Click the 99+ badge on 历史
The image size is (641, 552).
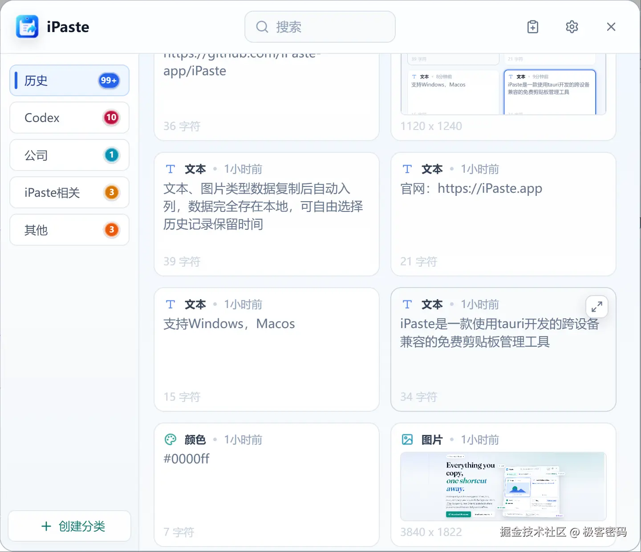pyautogui.click(x=109, y=81)
